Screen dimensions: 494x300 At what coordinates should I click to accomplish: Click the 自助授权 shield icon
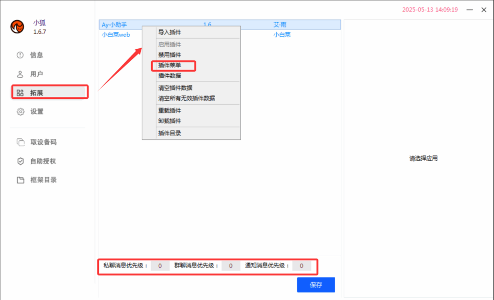(x=20, y=161)
